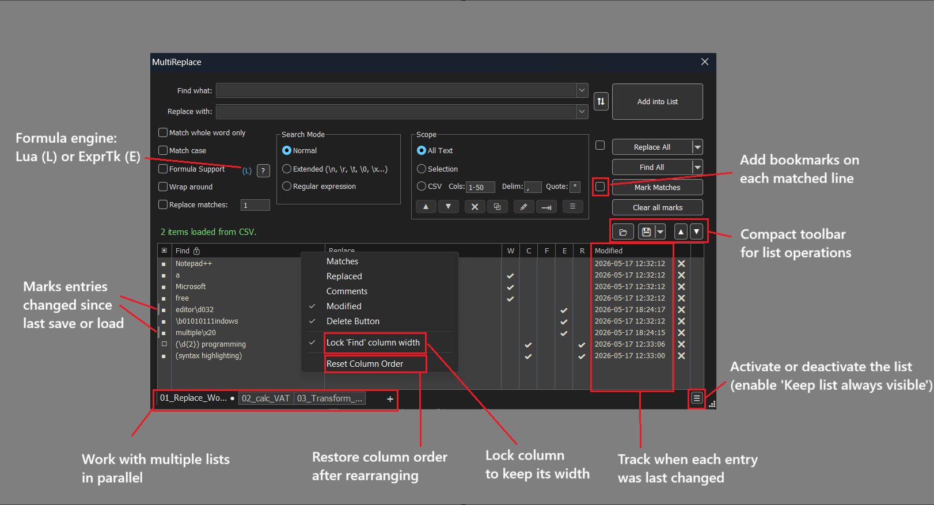Click the select-all icon in list header
This screenshot has width=934, height=505.
pyautogui.click(x=164, y=250)
